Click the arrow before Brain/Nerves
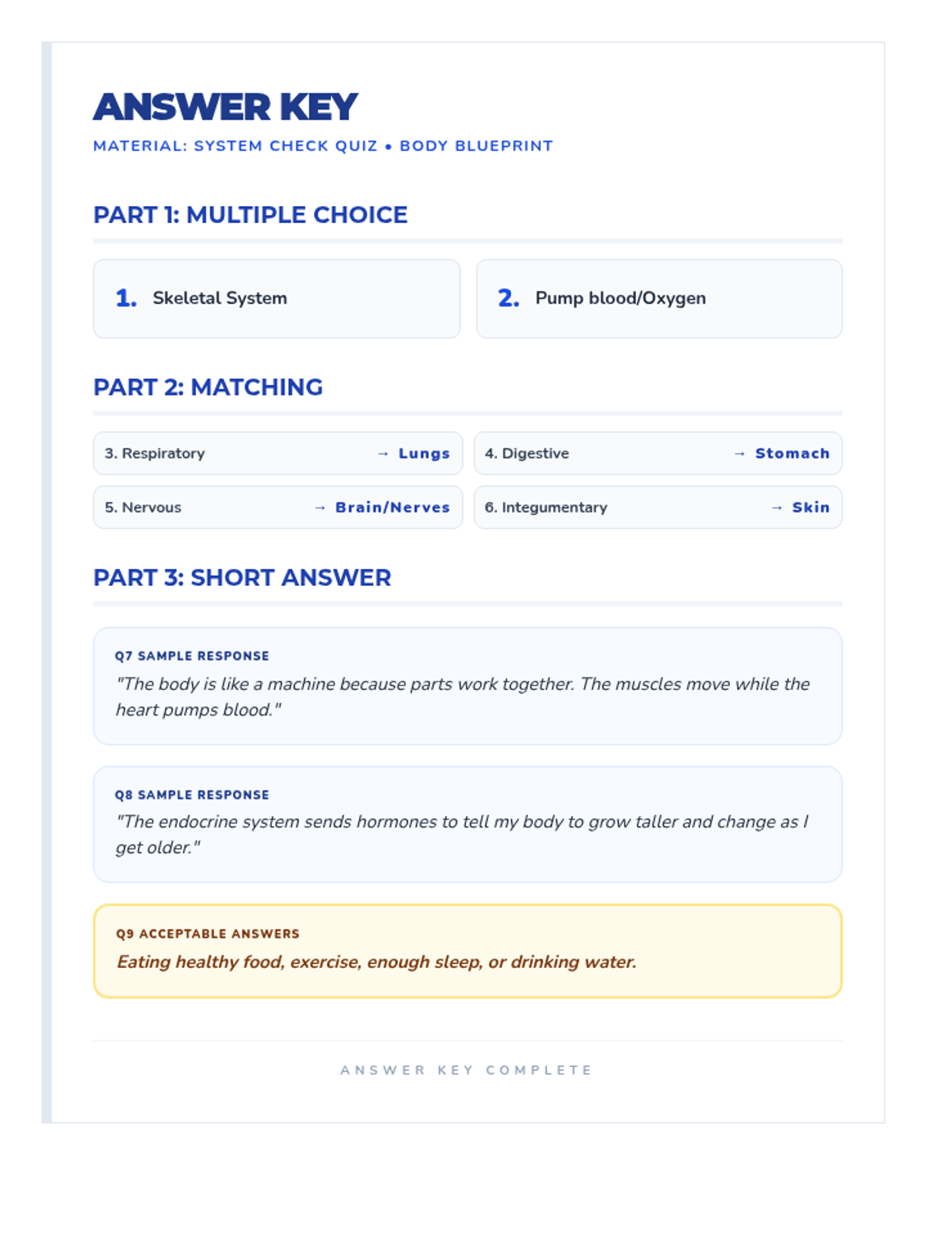 tap(319, 508)
